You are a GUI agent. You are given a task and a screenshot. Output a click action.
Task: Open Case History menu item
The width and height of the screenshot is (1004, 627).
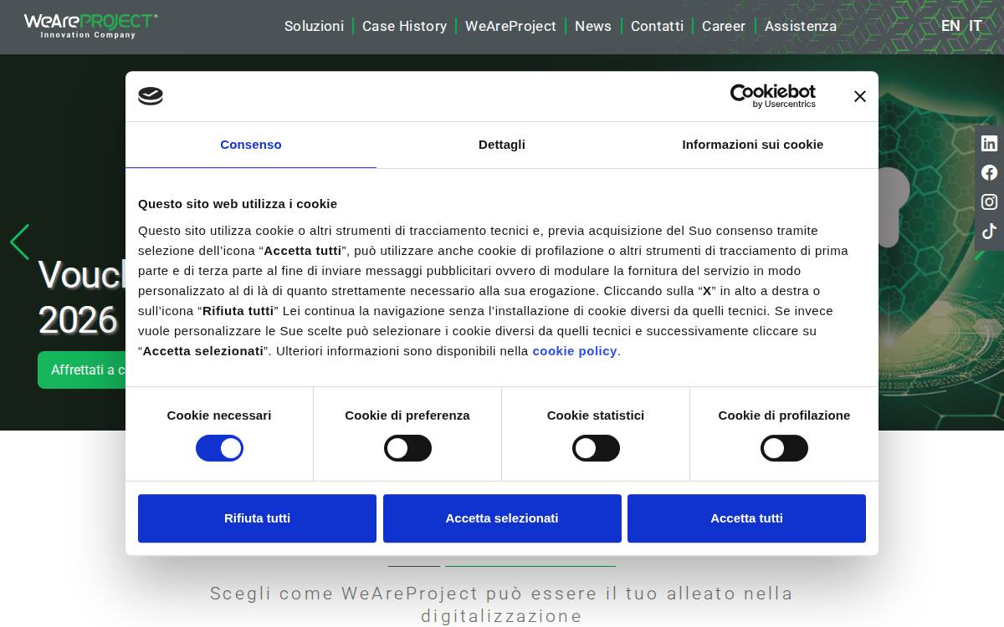[x=404, y=26]
